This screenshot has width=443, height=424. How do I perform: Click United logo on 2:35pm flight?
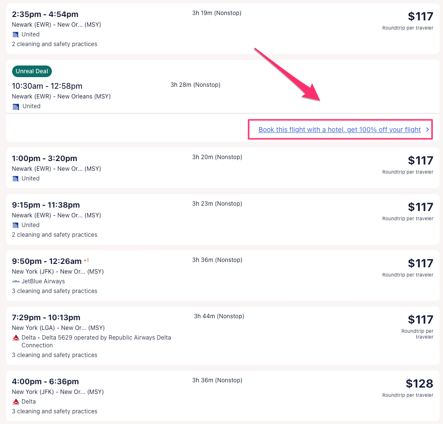coord(16,34)
